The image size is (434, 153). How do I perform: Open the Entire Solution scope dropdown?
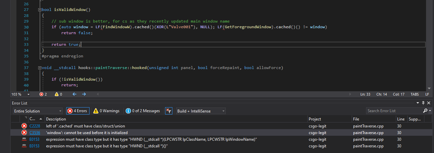[37, 111]
